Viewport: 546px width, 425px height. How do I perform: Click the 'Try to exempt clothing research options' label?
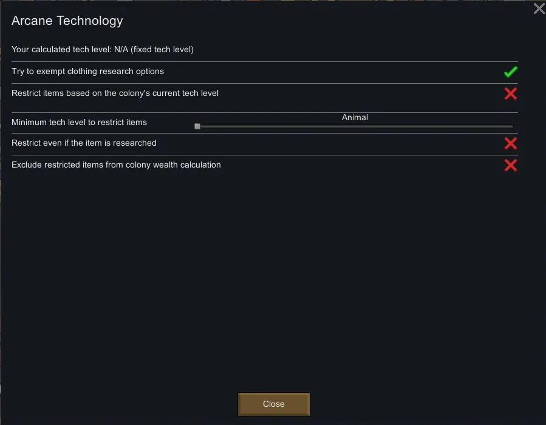[87, 71]
